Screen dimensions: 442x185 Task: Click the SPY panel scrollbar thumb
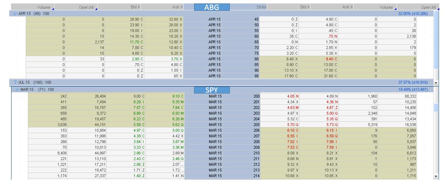point(436,107)
